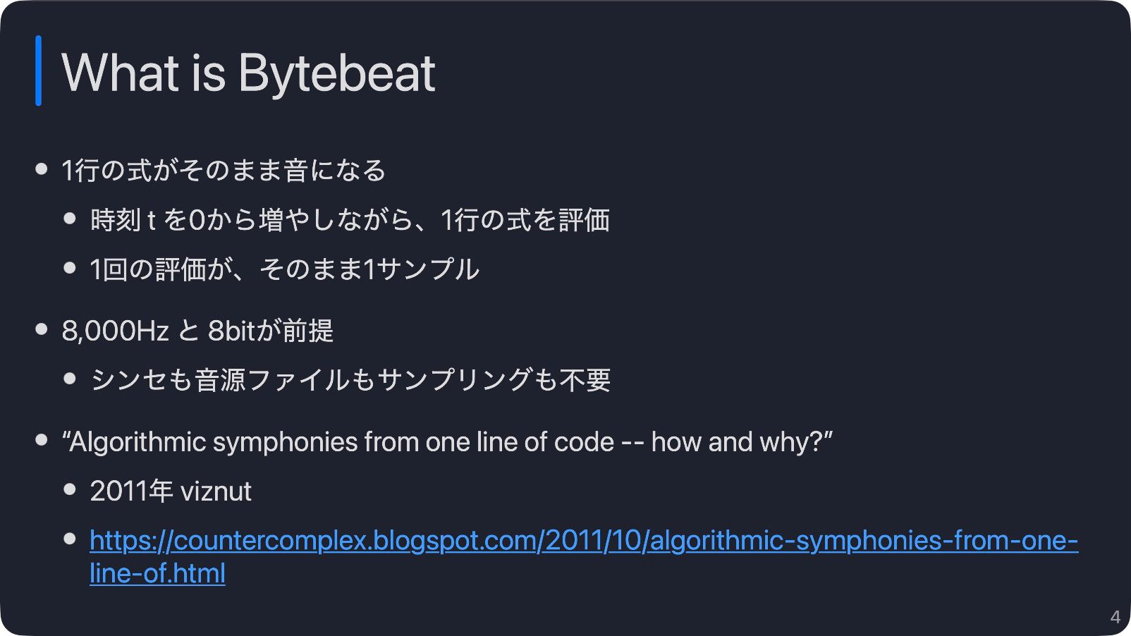Click bullet dot before "1行の式がそのまま音になる"

41,169
